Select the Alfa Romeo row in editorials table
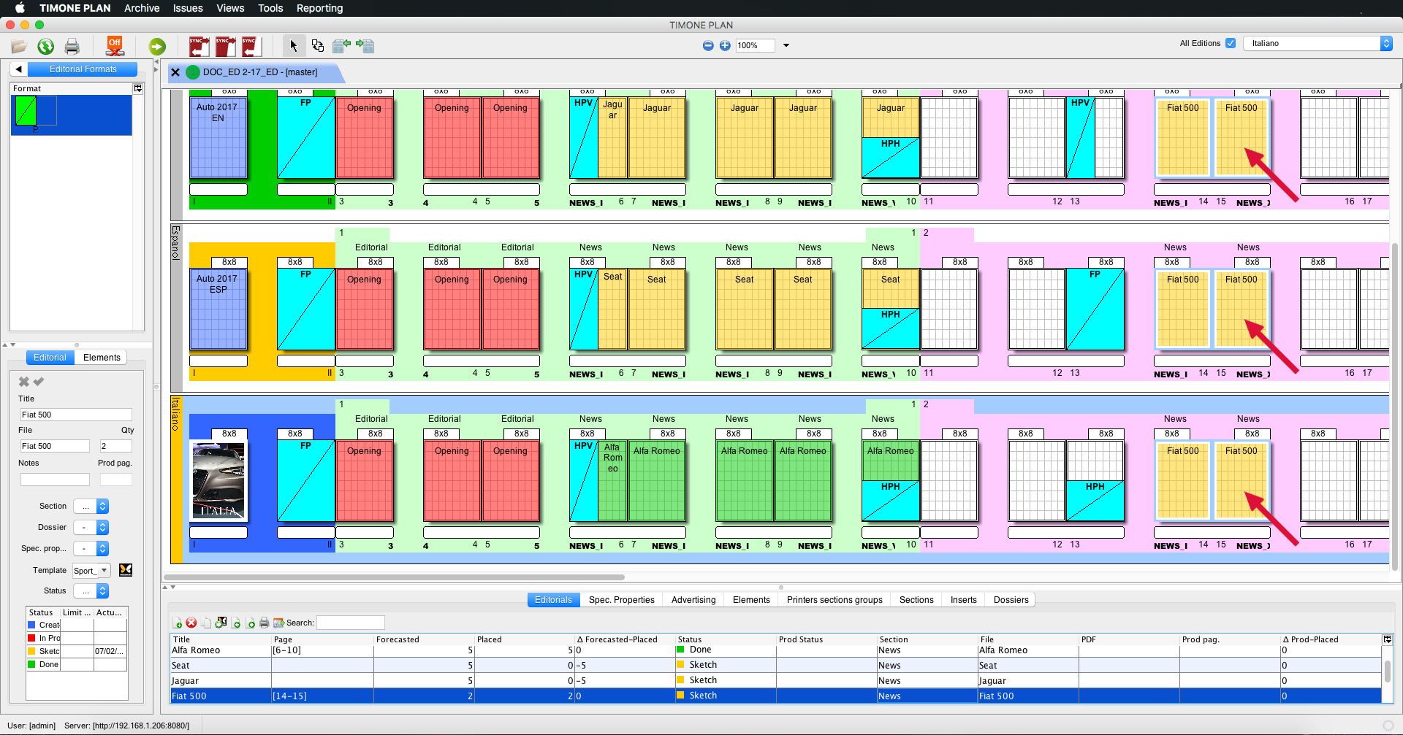The image size is (1403, 735). coord(775,650)
